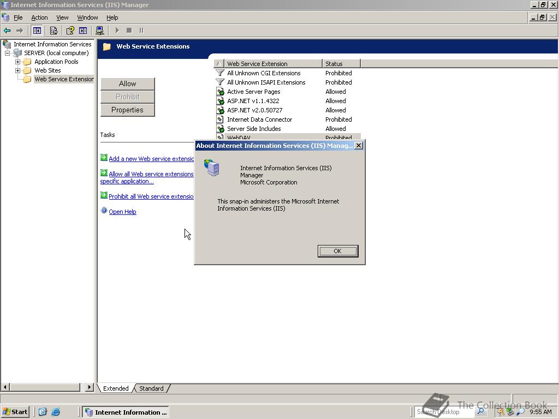Expand the Application Pools node
559x419 pixels.
tap(17, 62)
